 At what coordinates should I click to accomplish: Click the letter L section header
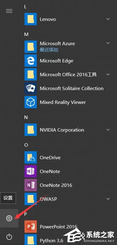click(x=25, y=6)
